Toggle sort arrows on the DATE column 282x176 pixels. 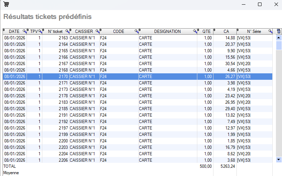(4, 31)
